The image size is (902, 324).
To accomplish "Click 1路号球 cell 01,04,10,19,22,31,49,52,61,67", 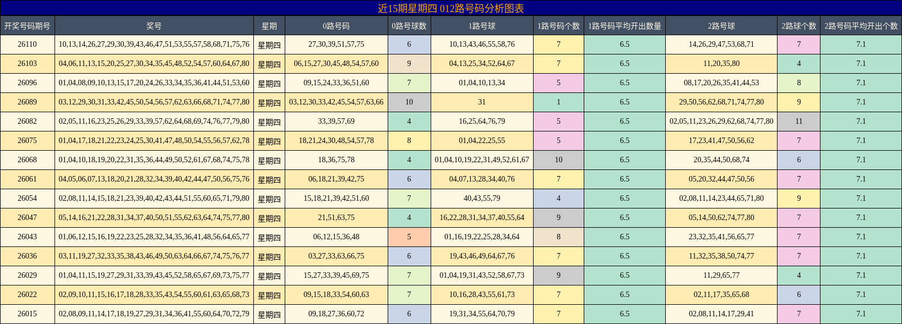I will pyautogui.click(x=482, y=160).
